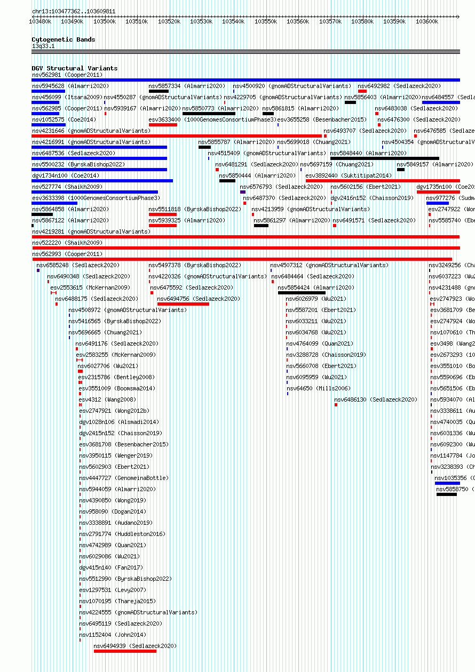The width and height of the screenshot is (475, 672).
Task: Open nsv5856403 (Almarri2020) variant
Action: [383, 97]
